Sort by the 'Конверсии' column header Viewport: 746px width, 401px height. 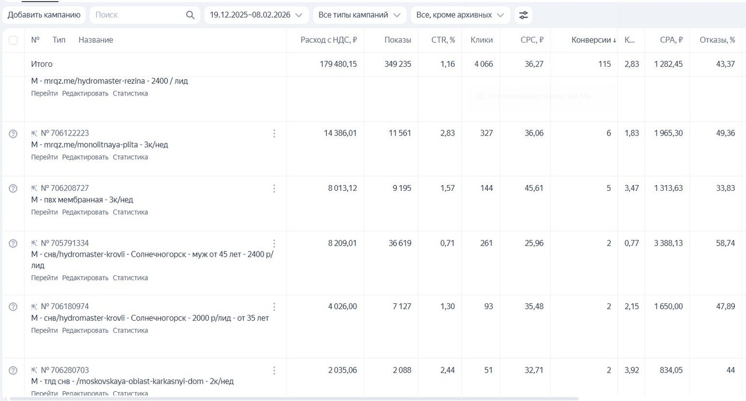coord(593,40)
